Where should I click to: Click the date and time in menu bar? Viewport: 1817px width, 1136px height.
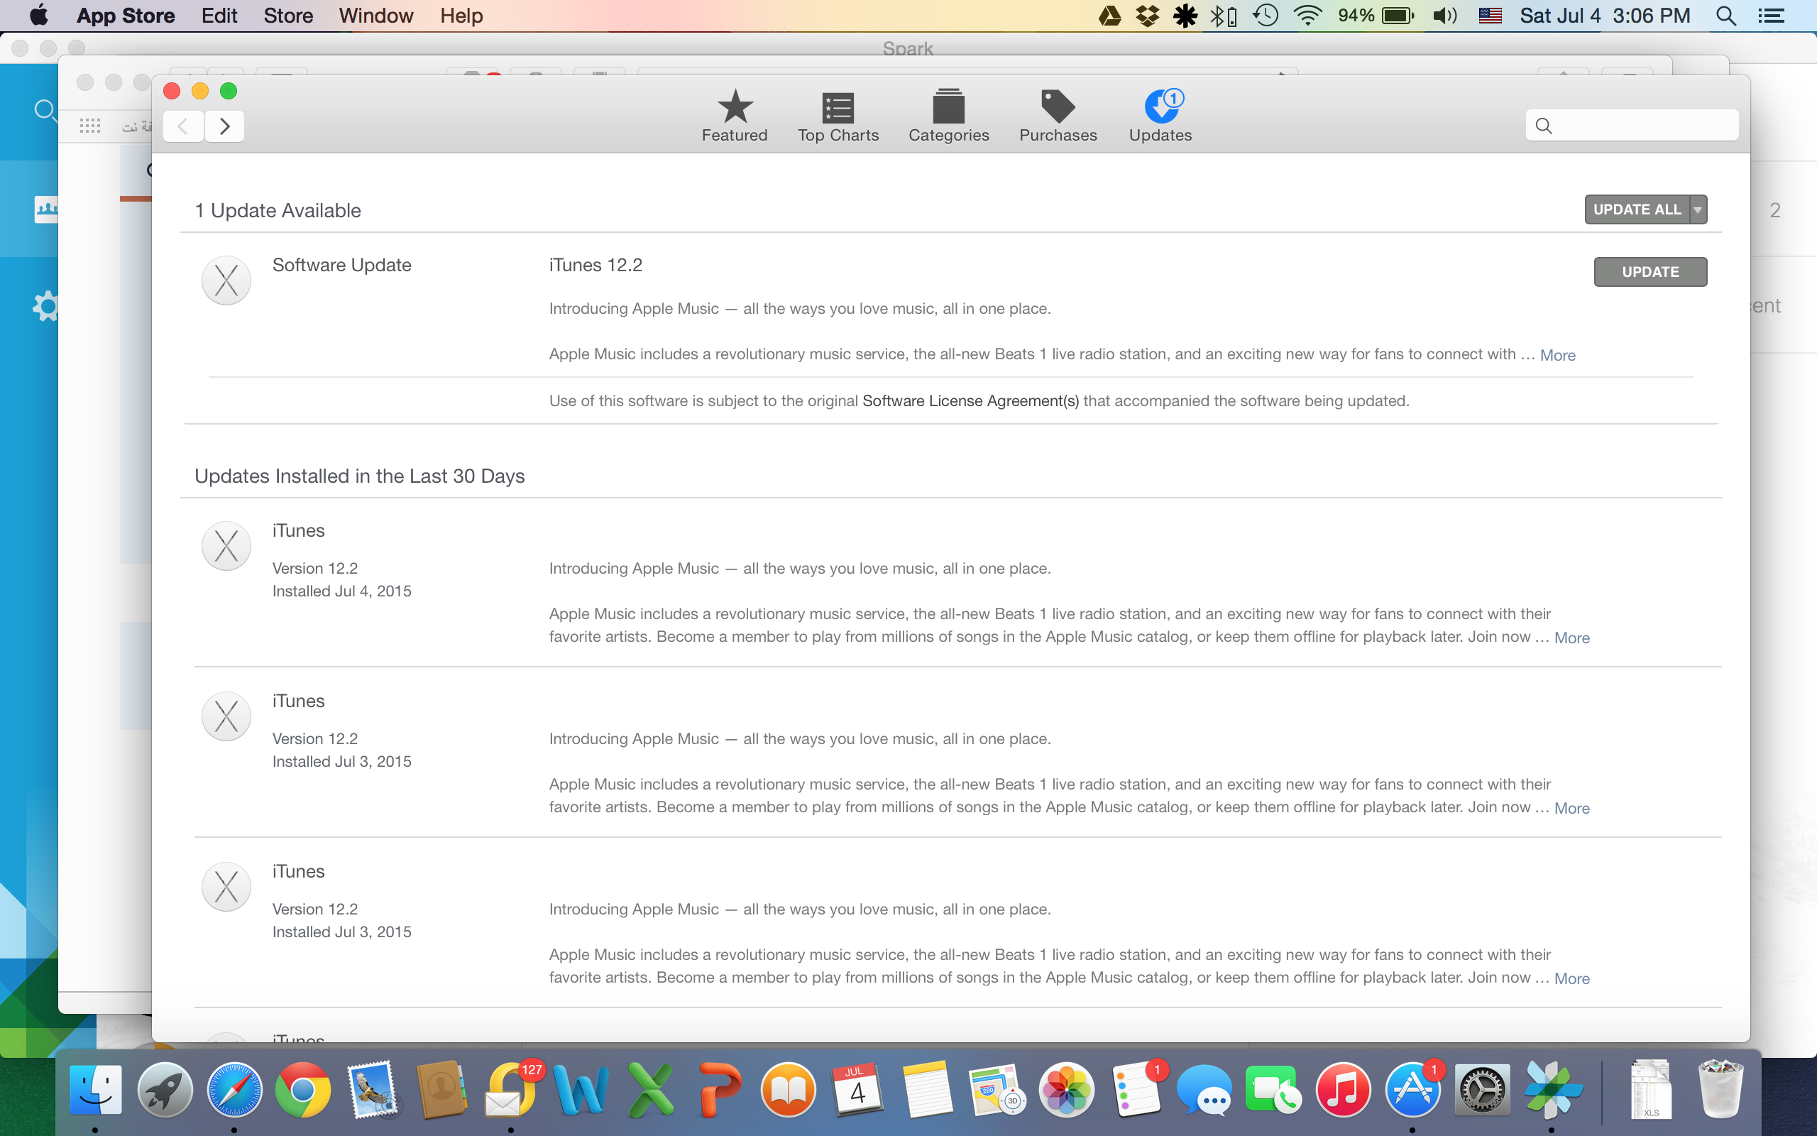(x=1605, y=16)
